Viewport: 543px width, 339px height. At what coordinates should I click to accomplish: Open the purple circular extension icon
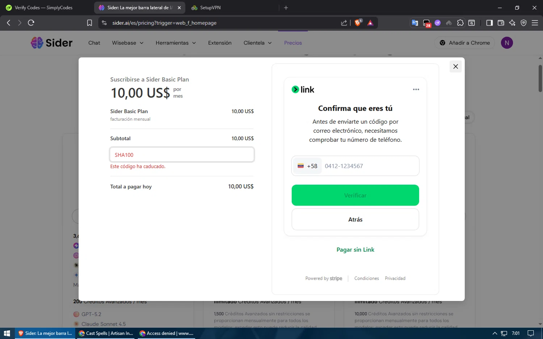tap(438, 23)
